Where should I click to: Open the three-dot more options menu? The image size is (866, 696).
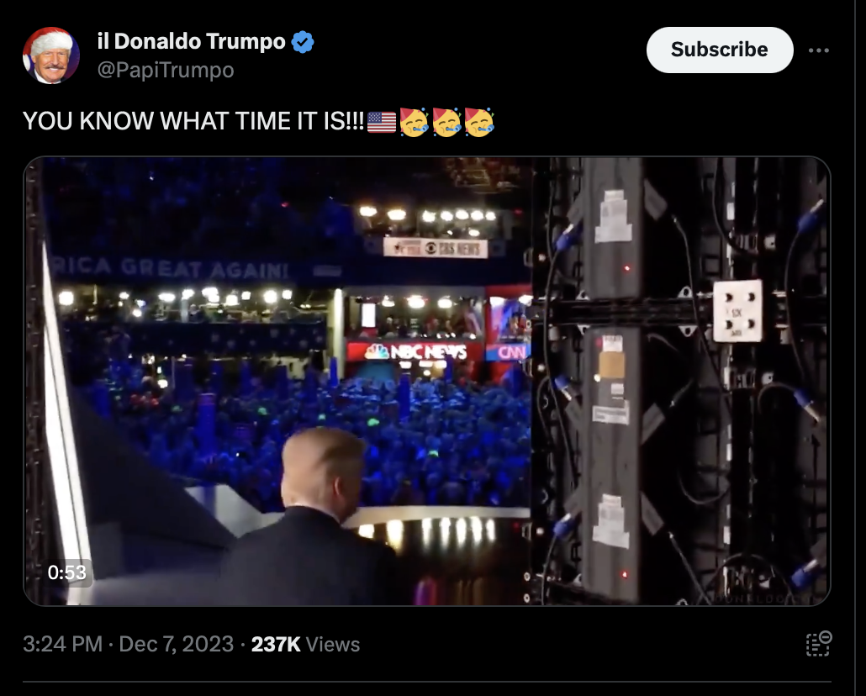[x=819, y=50]
